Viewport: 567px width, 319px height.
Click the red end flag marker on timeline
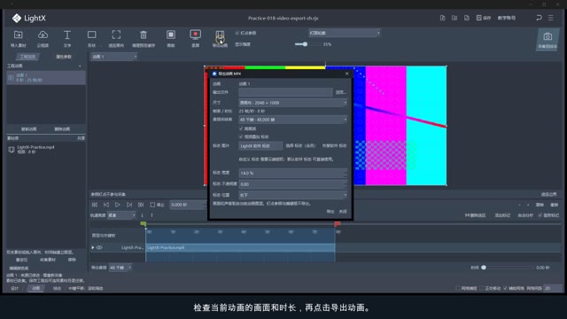[337, 224]
